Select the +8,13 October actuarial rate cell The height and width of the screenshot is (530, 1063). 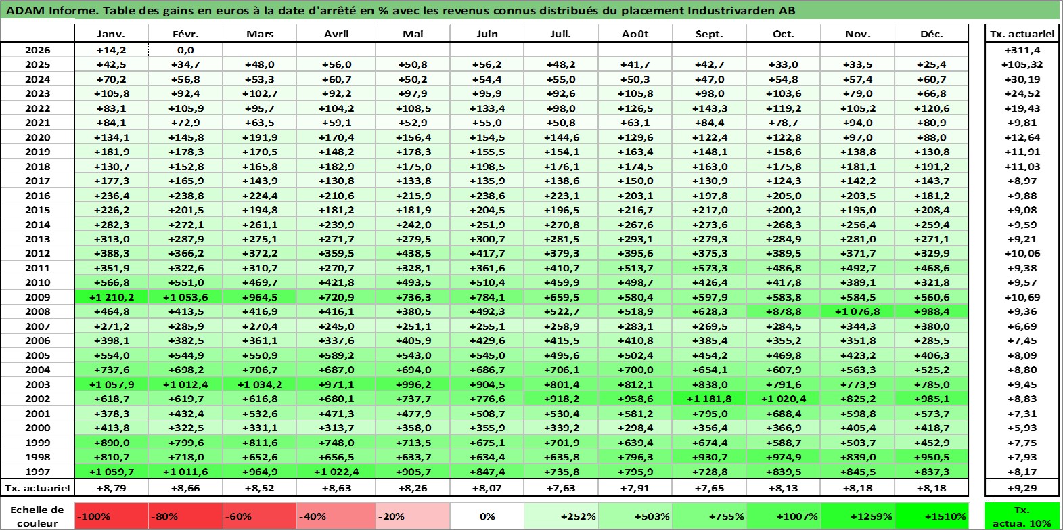pyautogui.click(x=784, y=488)
